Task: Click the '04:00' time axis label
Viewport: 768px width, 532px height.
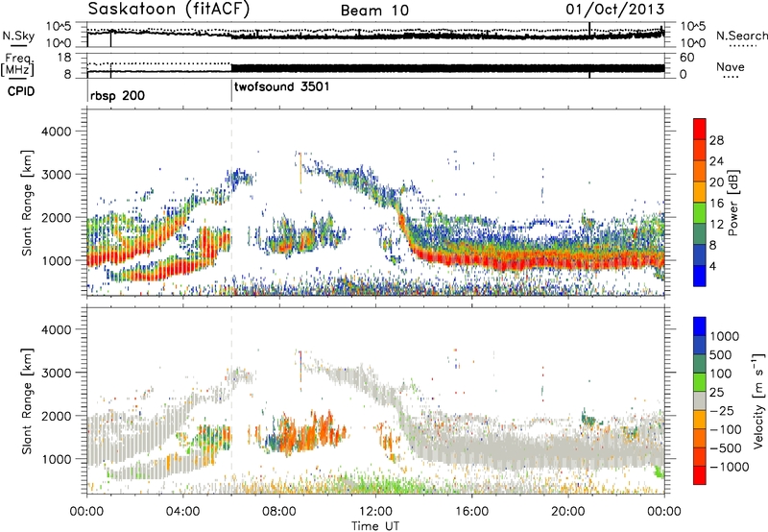Action: pos(183,512)
